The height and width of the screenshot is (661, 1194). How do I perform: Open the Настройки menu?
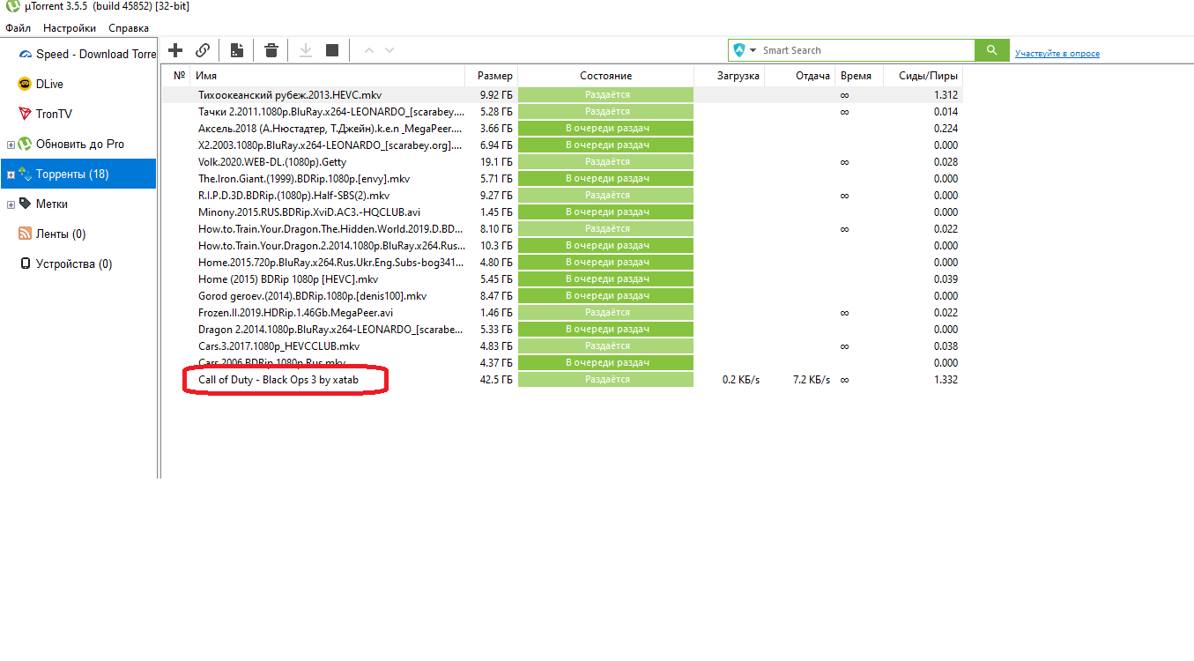point(70,28)
